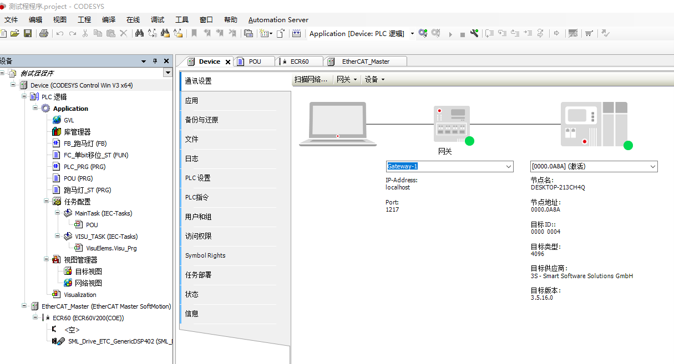Image resolution: width=674 pixels, height=364 pixels.
Task: Start the application with the play icon
Action: coord(450,34)
